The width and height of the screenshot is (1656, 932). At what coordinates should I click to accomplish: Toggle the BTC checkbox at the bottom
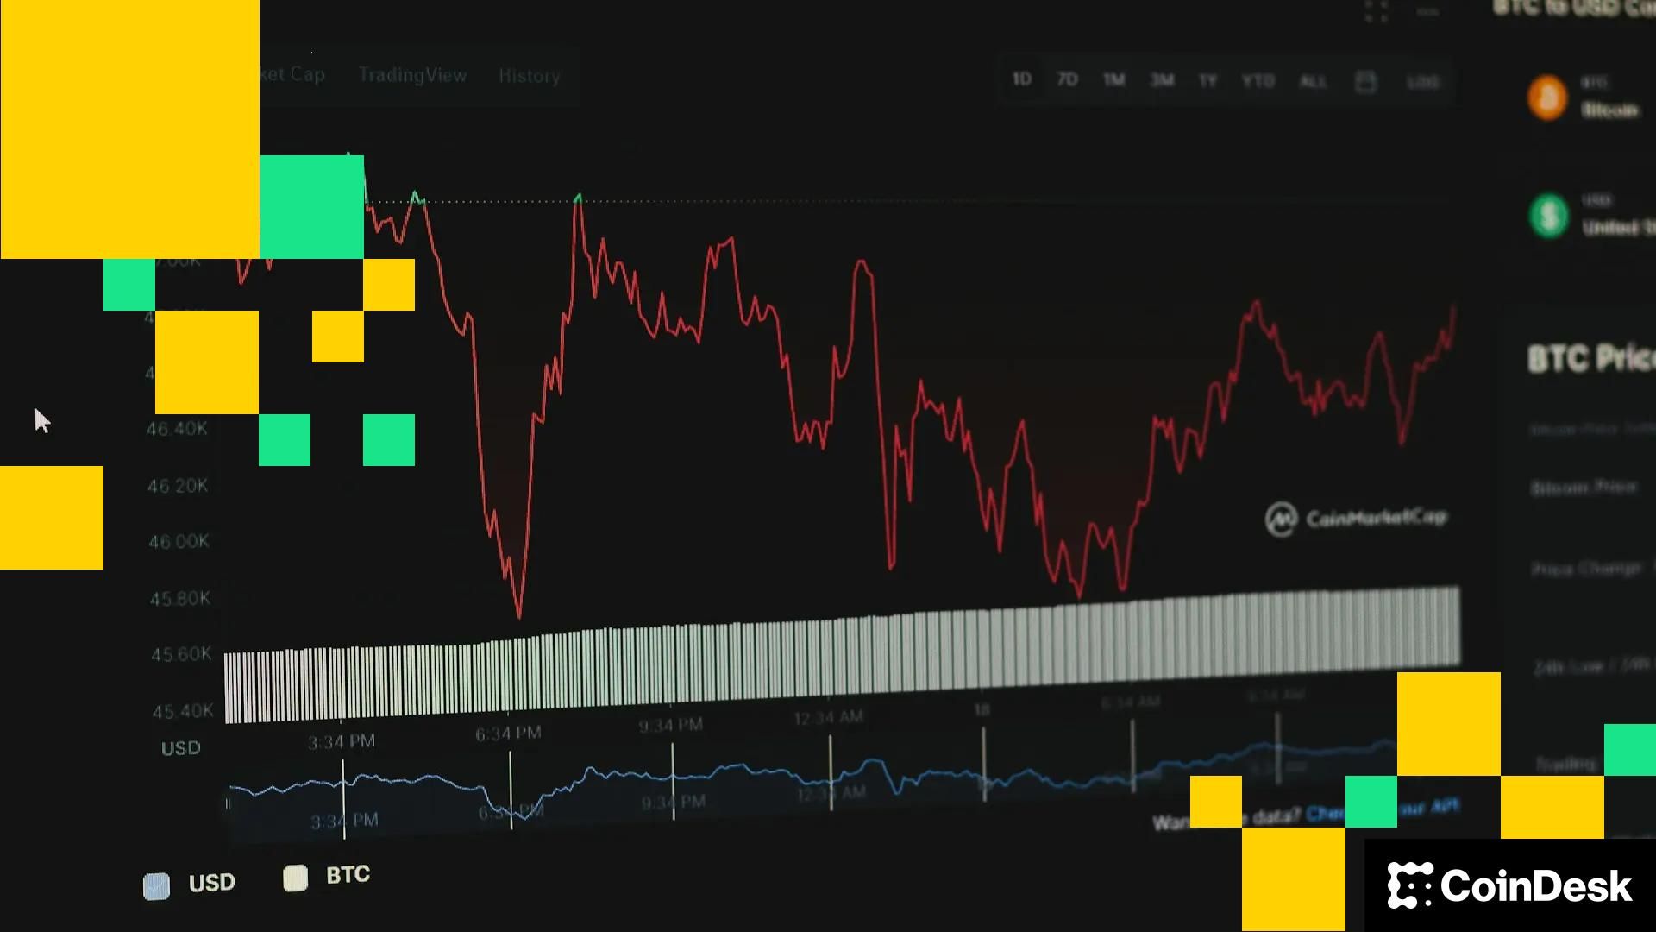pyautogui.click(x=295, y=879)
